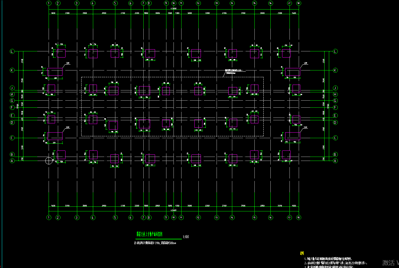Screen dimensions: 399x268
Task: Select note line 1 under the yellow heading
Action: tap(329, 259)
